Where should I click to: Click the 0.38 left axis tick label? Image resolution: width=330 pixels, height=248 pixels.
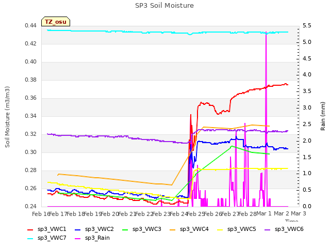click(x=30, y=80)
